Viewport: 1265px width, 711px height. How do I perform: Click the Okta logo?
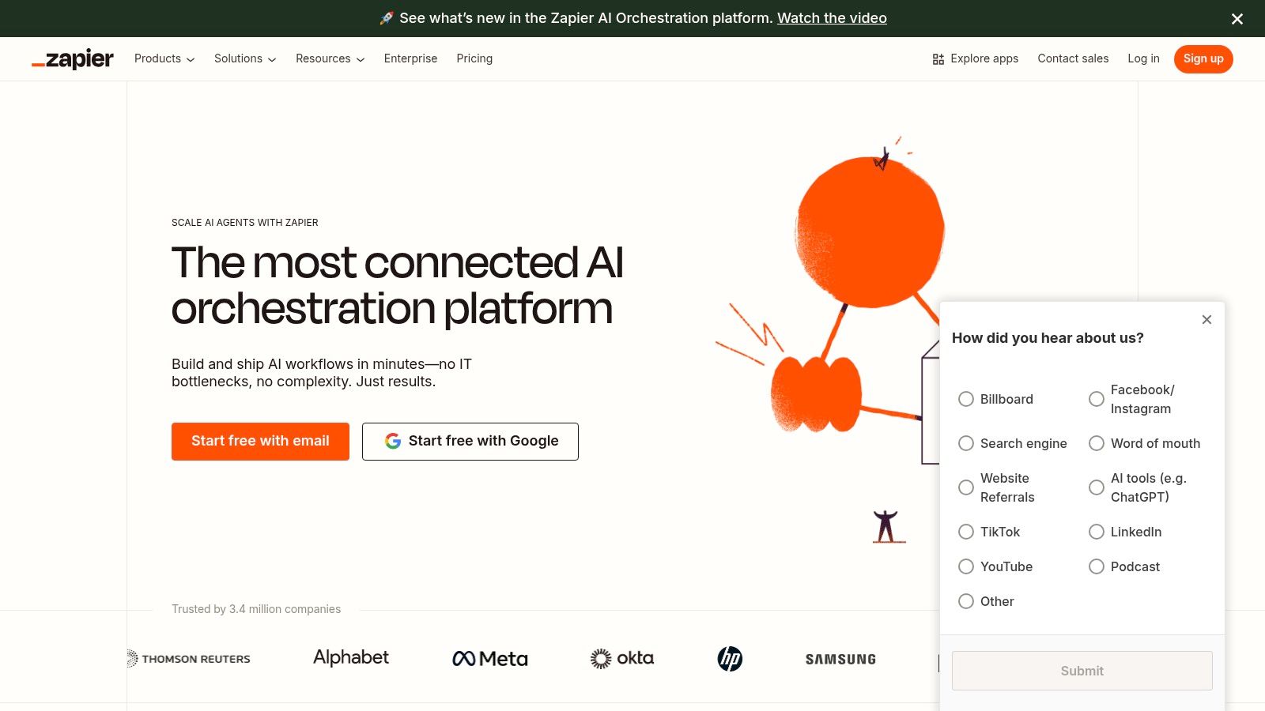622,659
